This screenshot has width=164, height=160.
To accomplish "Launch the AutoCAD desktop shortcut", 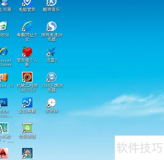I will (4, 128).
